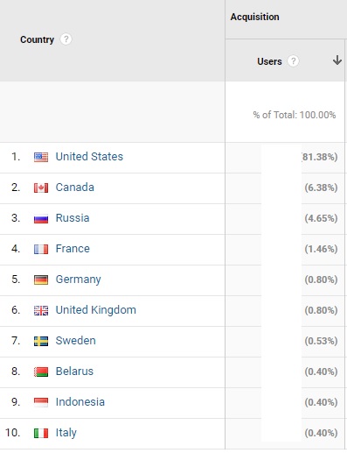Select the France country link

[x=73, y=249]
